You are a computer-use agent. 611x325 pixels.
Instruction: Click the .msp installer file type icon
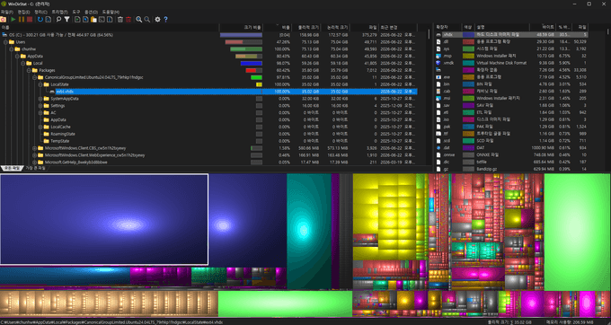[x=438, y=56]
